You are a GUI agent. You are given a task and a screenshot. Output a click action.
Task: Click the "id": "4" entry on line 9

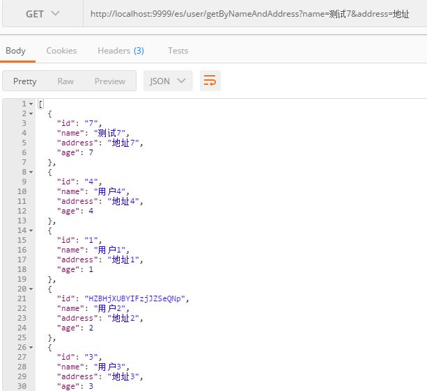(79, 182)
